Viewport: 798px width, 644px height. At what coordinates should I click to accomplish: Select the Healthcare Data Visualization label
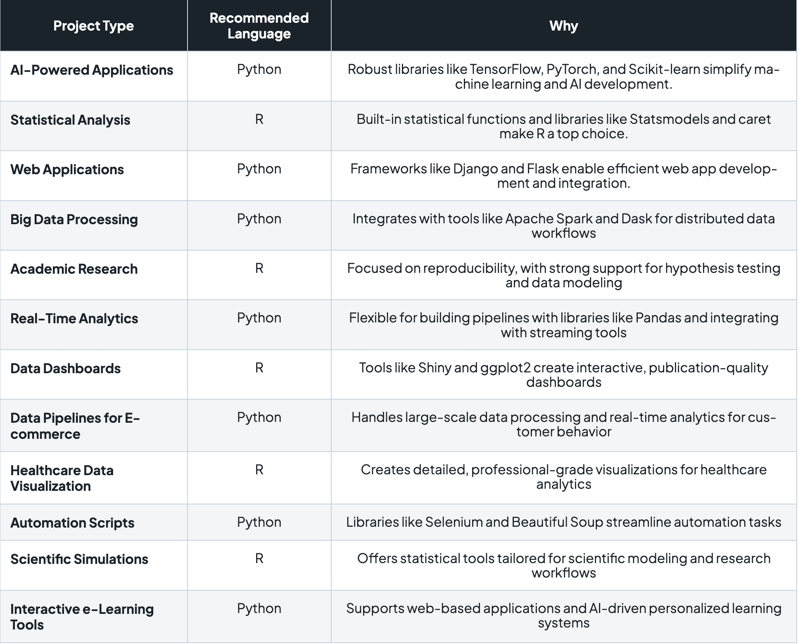point(62,478)
